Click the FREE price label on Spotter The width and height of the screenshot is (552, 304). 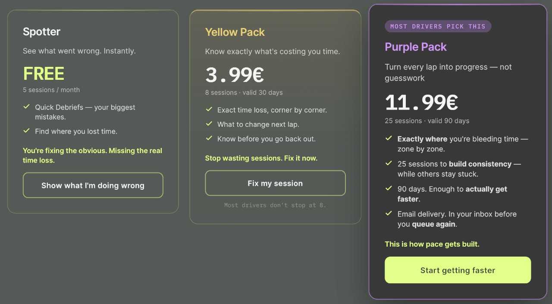tap(44, 74)
